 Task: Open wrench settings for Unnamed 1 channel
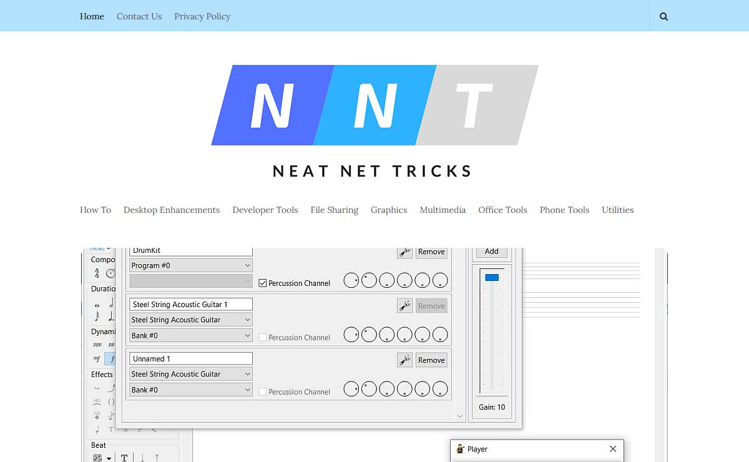point(404,360)
